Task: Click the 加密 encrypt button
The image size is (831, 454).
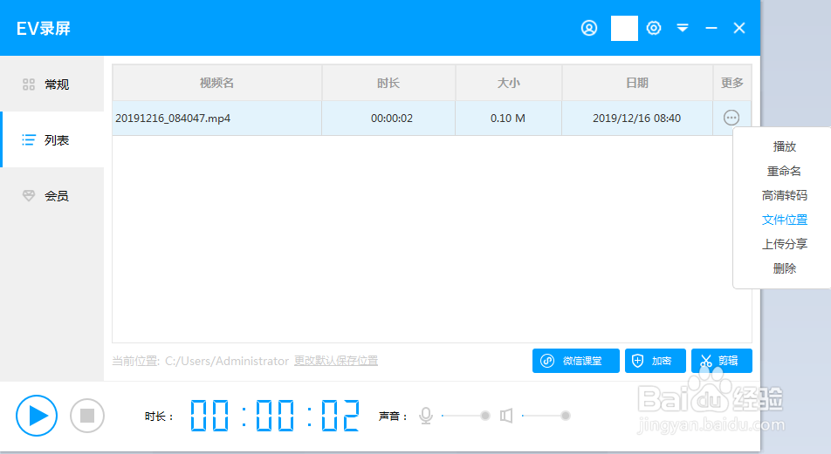Action: point(655,361)
